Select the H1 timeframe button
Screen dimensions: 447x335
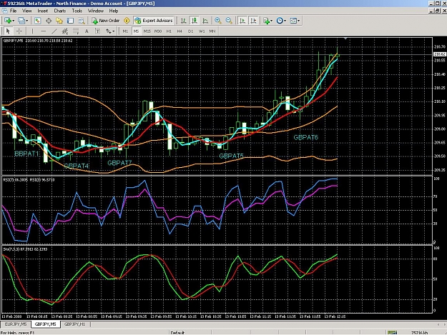169,31
